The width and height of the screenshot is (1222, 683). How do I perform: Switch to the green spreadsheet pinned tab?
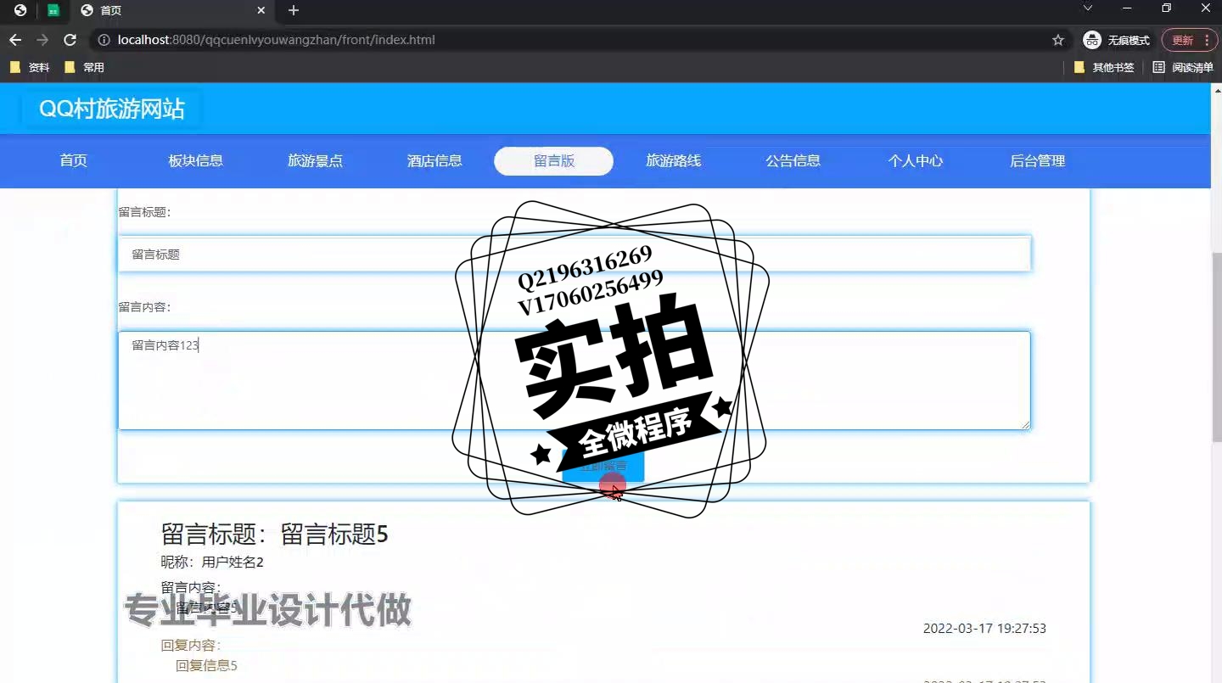coord(53,10)
